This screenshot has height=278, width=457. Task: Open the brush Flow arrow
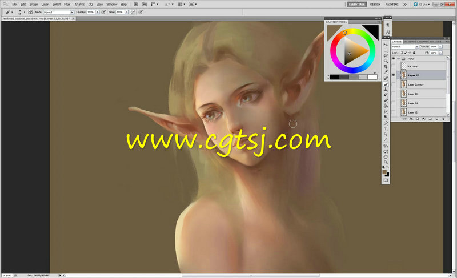(126, 12)
